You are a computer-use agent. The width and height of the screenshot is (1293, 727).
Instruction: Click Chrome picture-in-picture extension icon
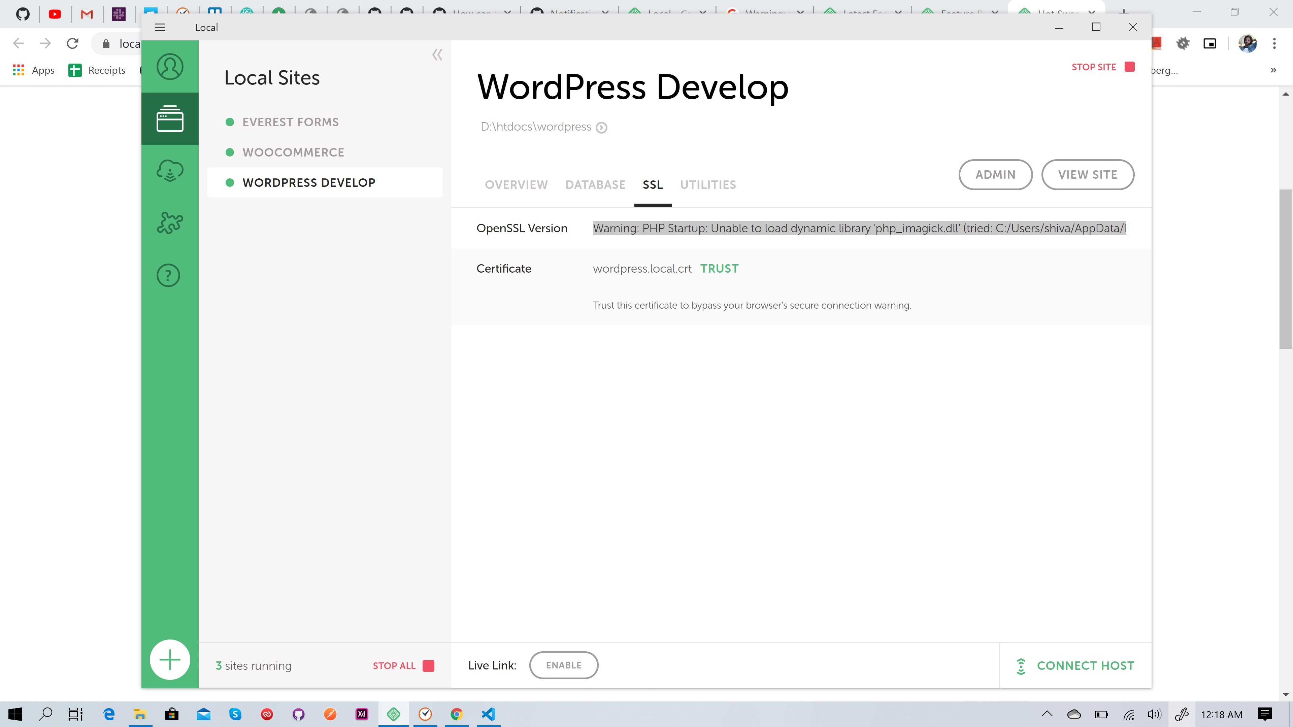[1210, 44]
